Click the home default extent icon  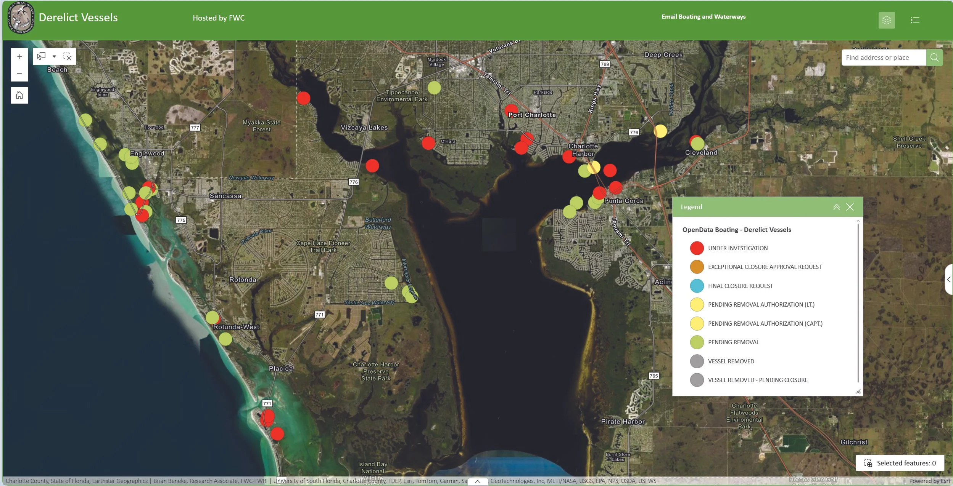[19, 95]
